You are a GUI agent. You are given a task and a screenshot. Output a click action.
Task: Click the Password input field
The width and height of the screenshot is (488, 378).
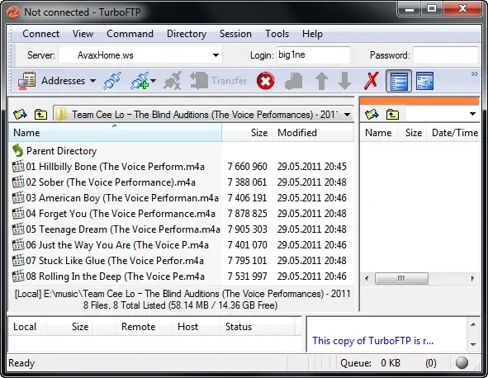445,55
